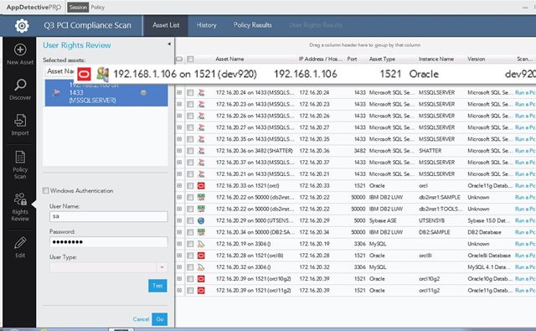536x331 pixels.
Task: Click the SQL Server icon for 172.16.20.37
Action: tap(201, 163)
